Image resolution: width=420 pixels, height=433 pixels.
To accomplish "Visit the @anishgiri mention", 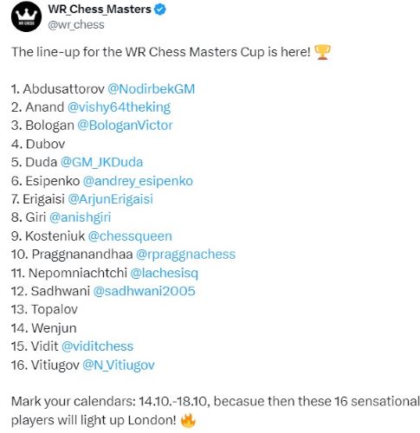I will click(x=81, y=217).
